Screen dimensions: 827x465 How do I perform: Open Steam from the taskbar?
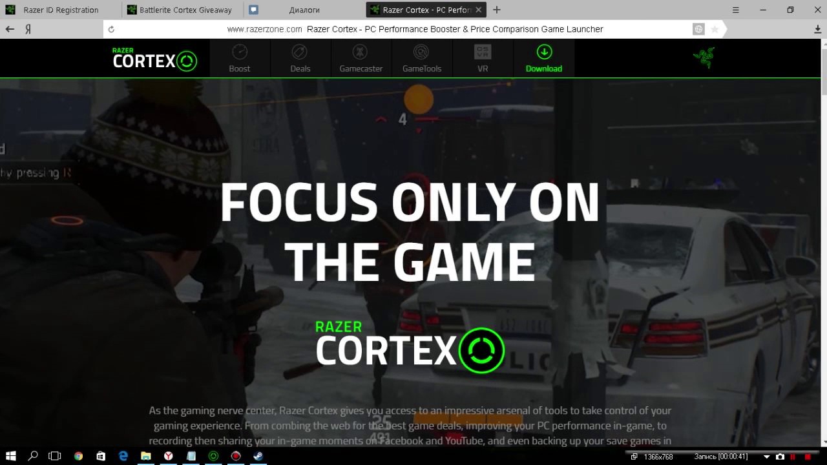pyautogui.click(x=258, y=456)
